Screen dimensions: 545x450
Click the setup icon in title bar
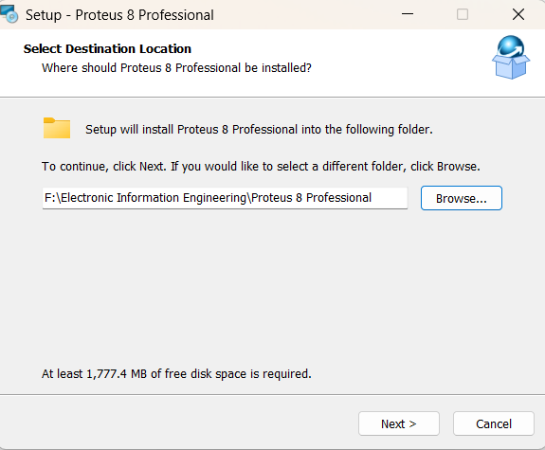pos(9,14)
